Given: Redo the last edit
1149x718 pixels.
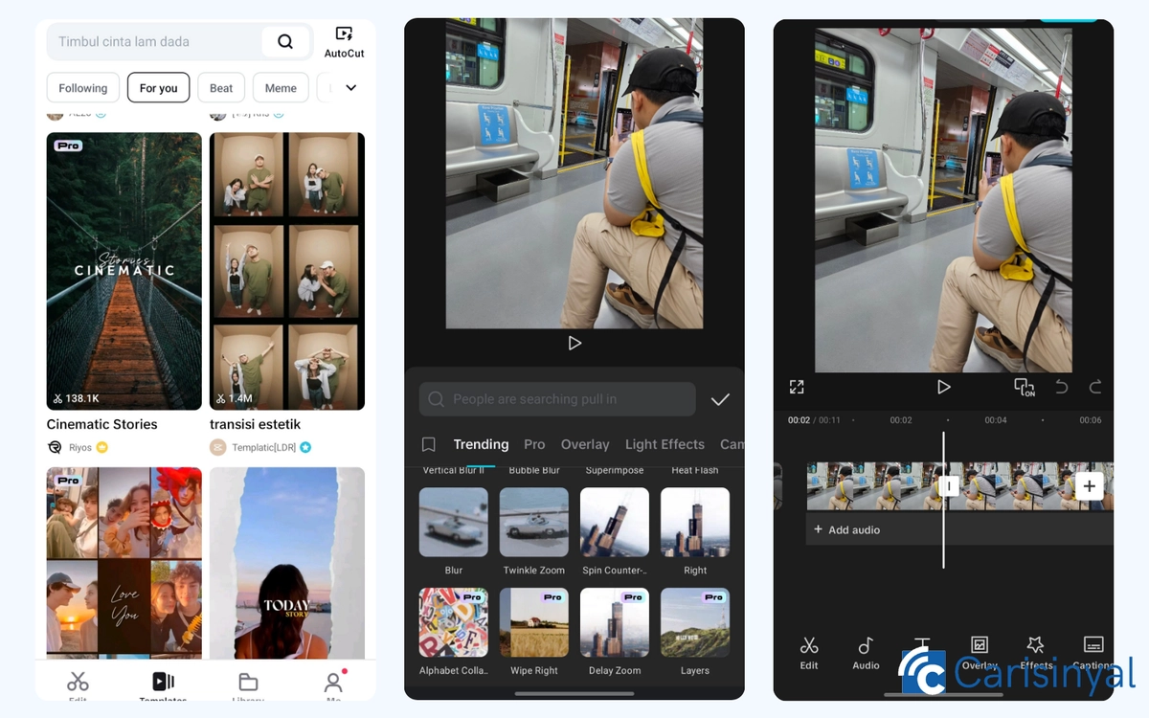Looking at the screenshot, I should [1095, 387].
